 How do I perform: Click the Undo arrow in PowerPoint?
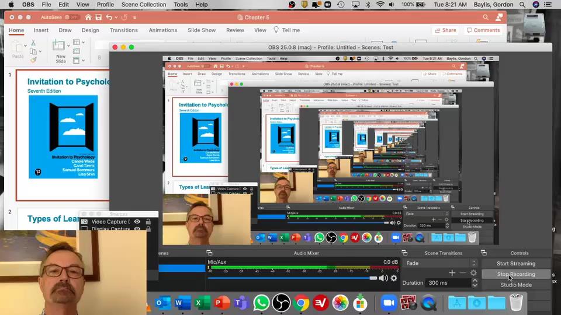click(x=109, y=17)
